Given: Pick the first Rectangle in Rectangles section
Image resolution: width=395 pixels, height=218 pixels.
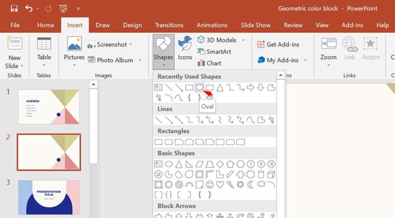Looking at the screenshot, I should coord(158,142).
